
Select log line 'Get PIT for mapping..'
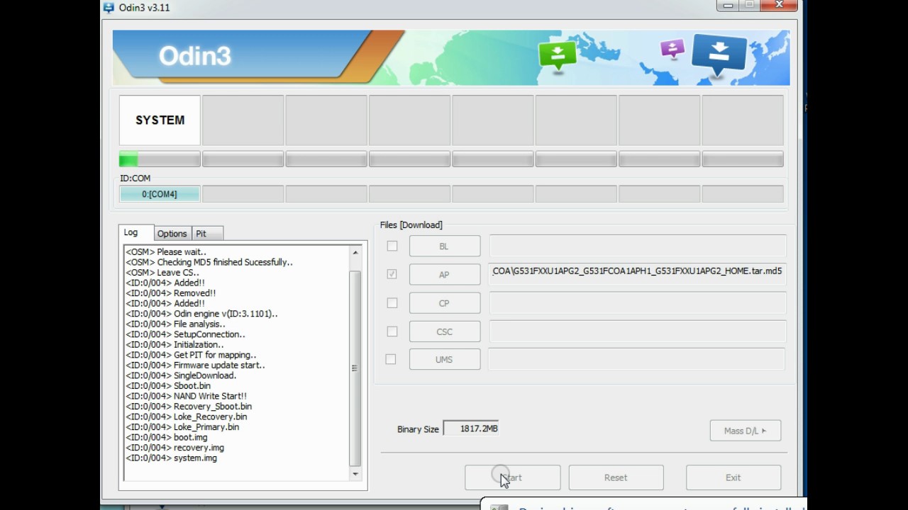[x=191, y=355]
